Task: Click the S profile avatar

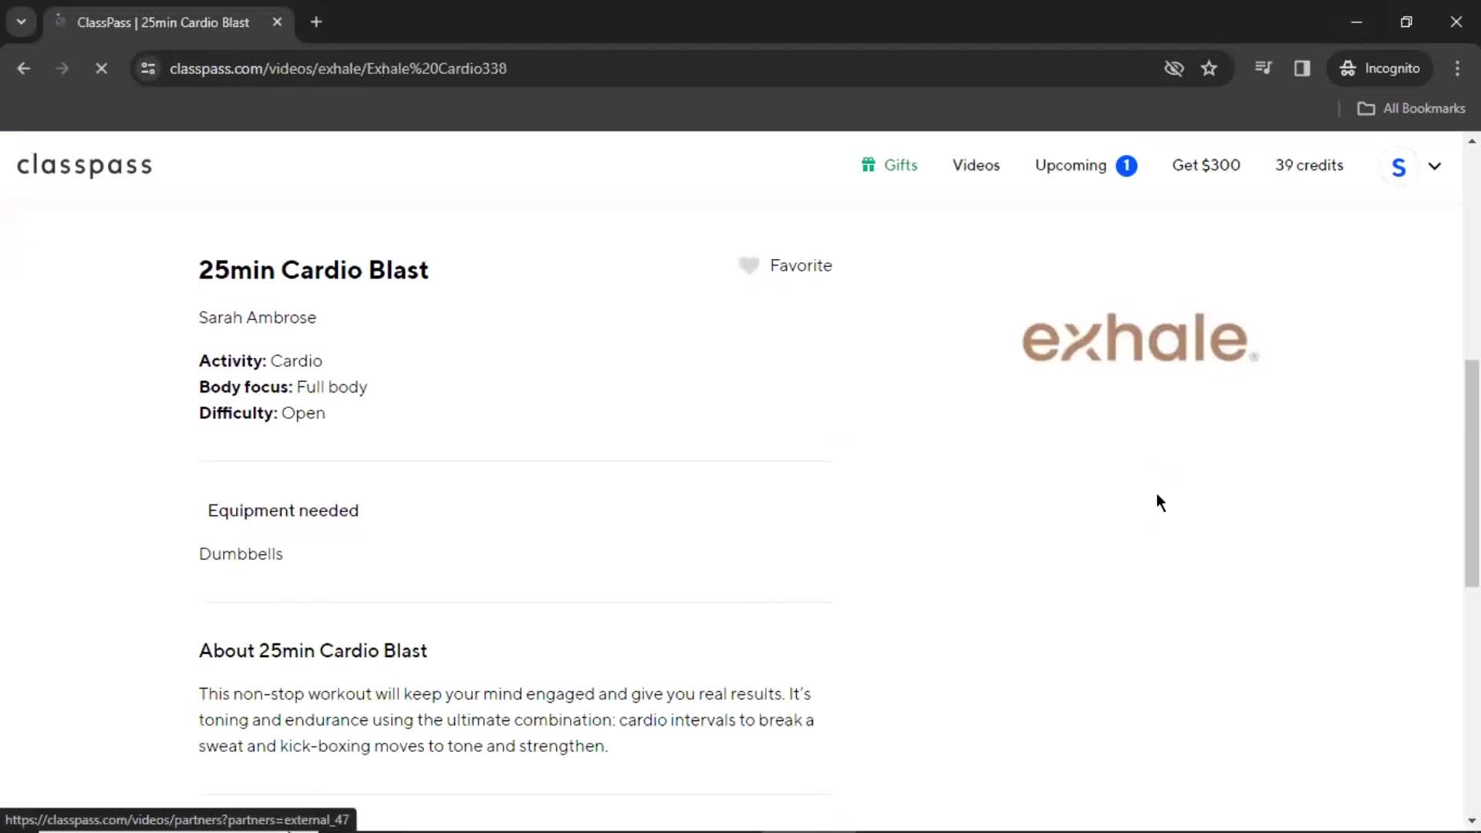Action: tap(1398, 167)
